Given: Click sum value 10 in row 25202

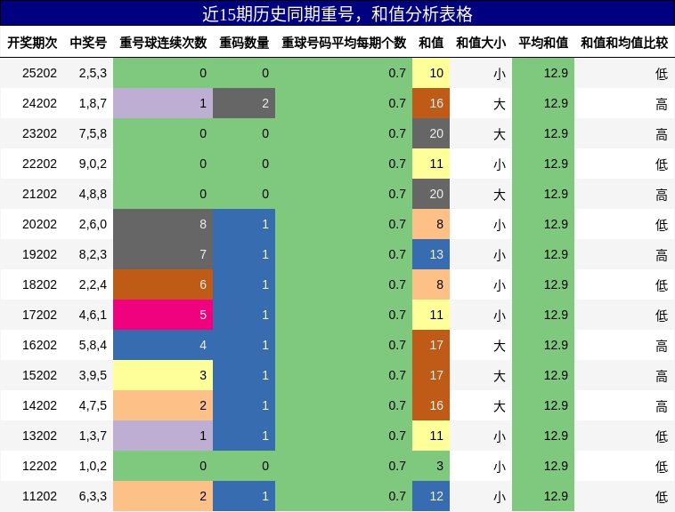Looking at the screenshot, I should (431, 73).
